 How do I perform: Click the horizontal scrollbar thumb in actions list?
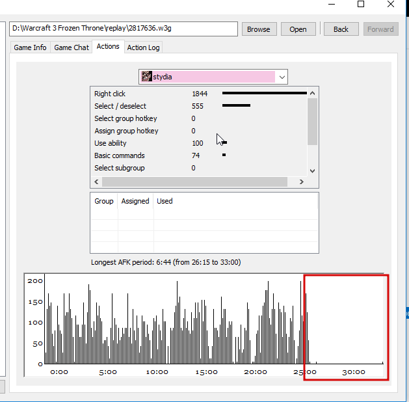pyautogui.click(x=194, y=182)
